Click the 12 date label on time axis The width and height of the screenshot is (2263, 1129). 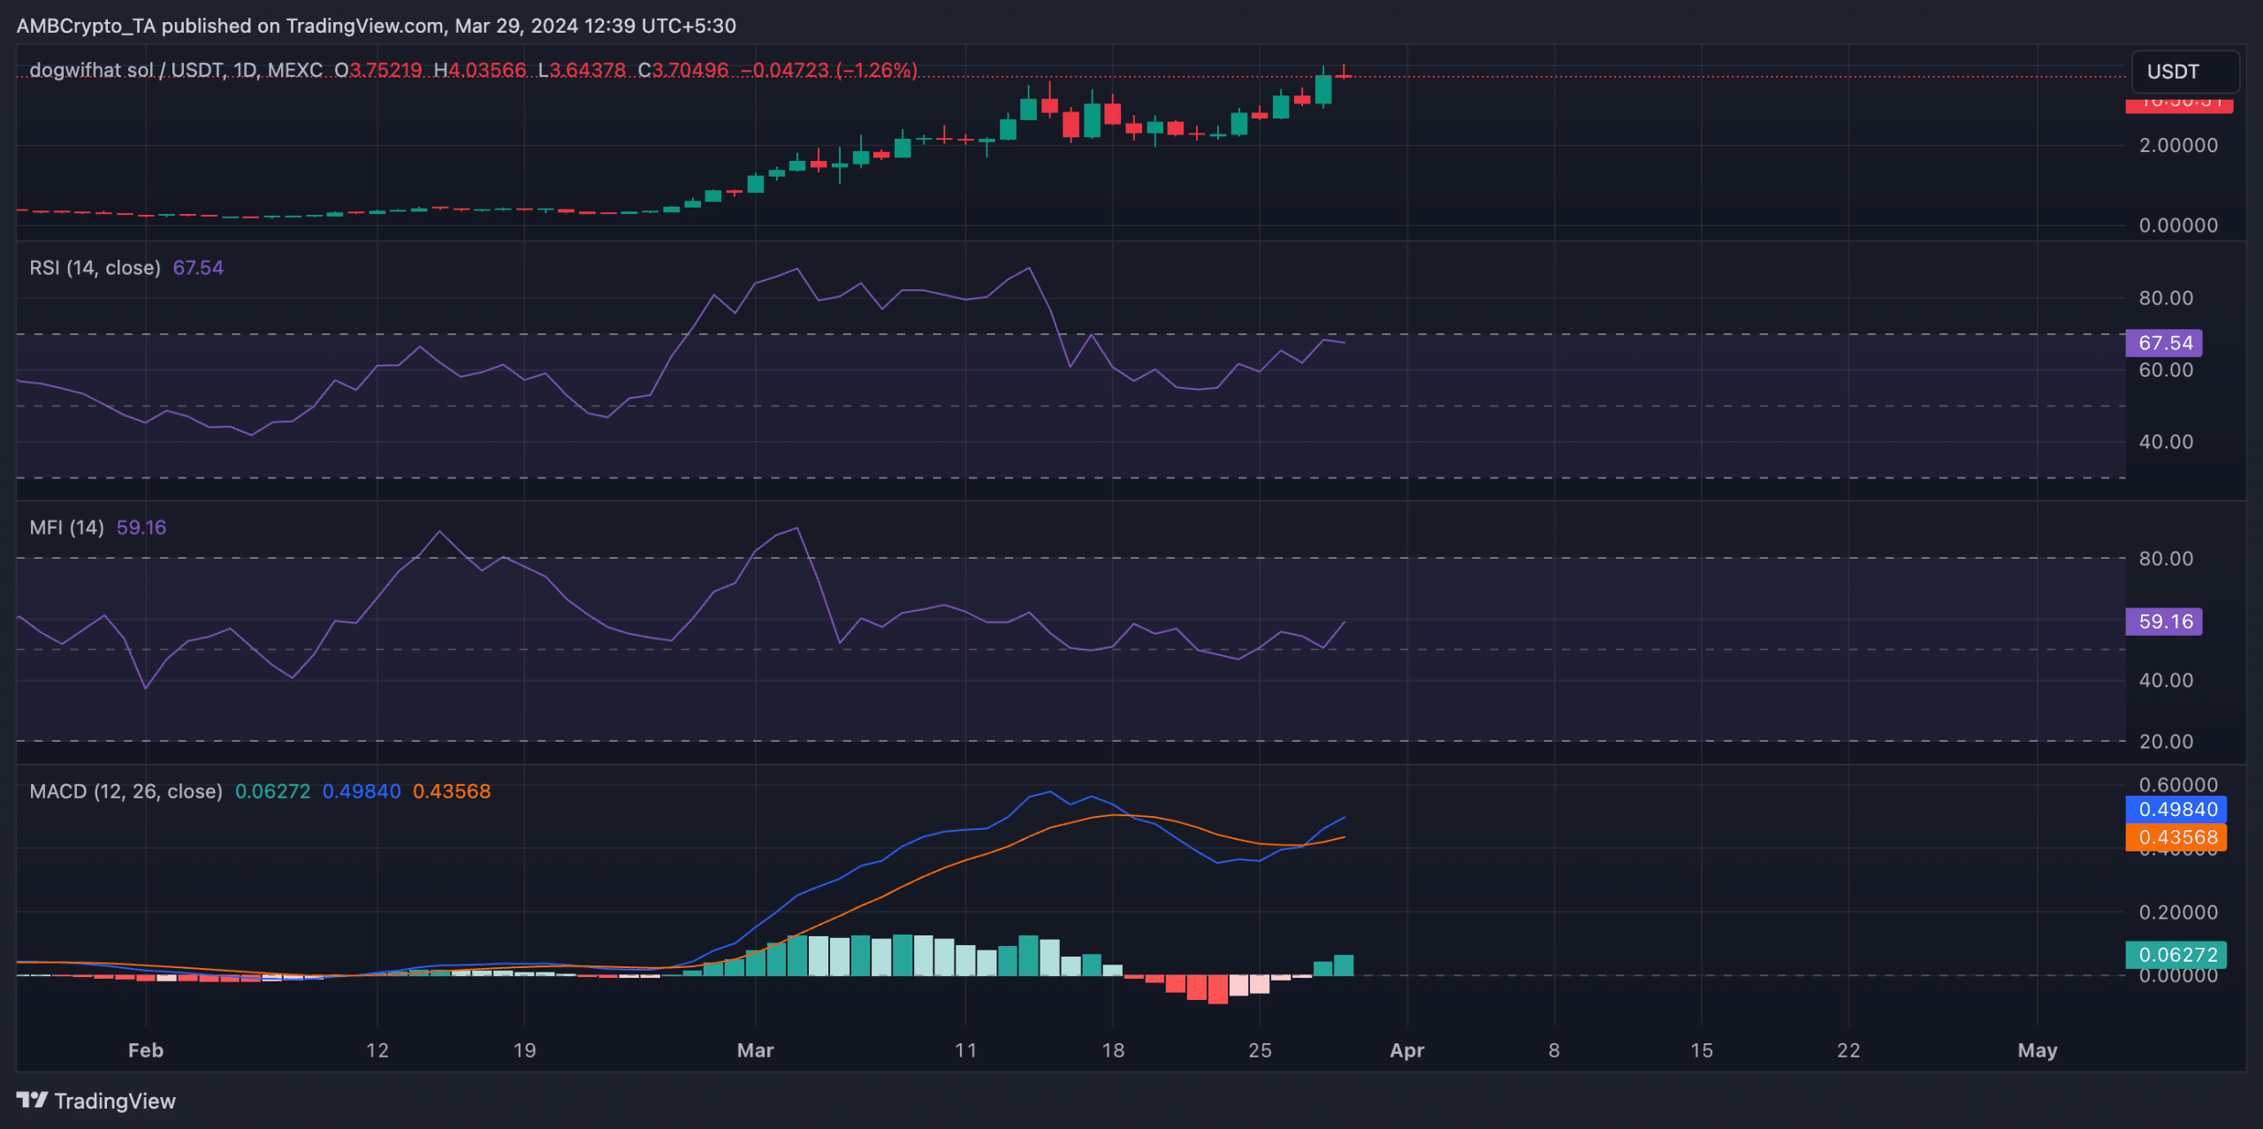coord(377,1050)
